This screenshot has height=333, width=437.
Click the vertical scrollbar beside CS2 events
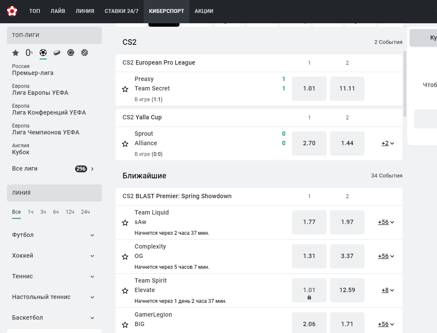405,84
